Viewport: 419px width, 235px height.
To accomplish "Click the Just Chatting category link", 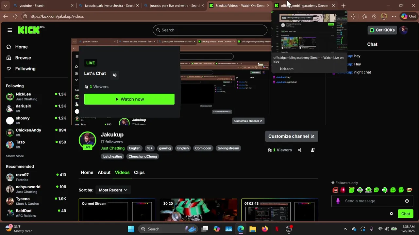I will point(112,148).
